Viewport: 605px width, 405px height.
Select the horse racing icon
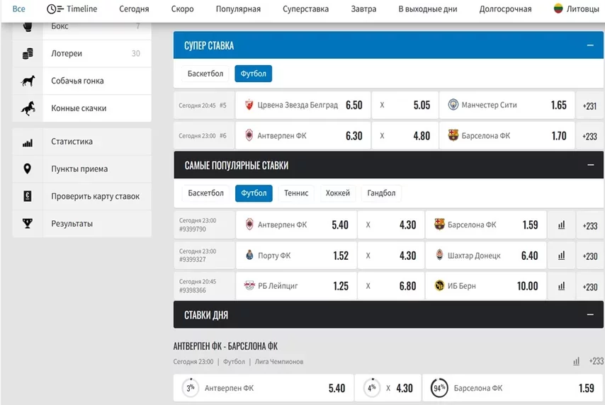[28, 108]
